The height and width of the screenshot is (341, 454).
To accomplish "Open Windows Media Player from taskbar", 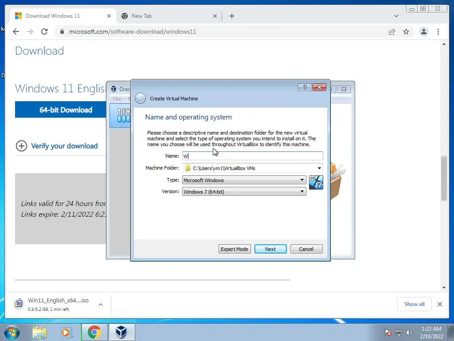I will click(x=66, y=333).
